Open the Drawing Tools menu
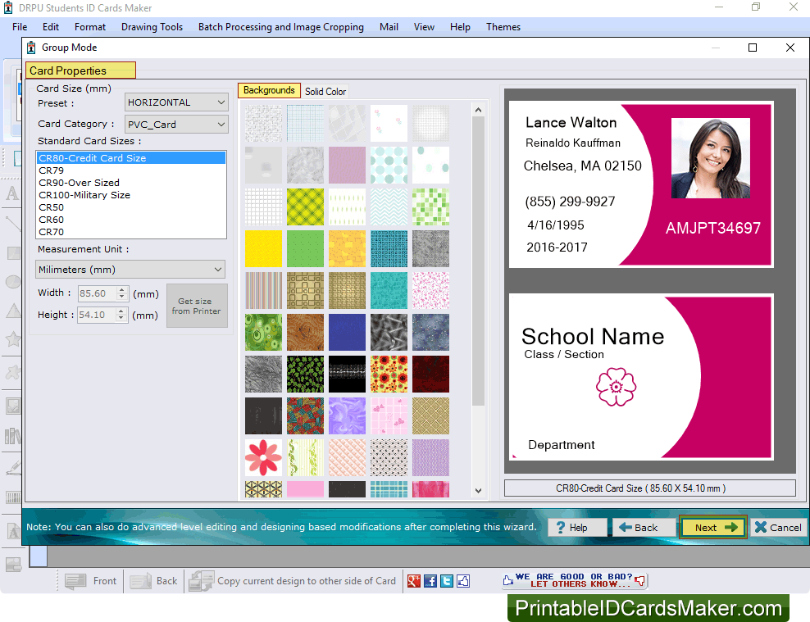 point(152,26)
